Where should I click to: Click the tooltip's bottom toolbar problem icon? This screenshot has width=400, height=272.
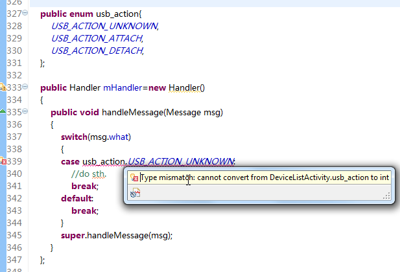(135, 193)
